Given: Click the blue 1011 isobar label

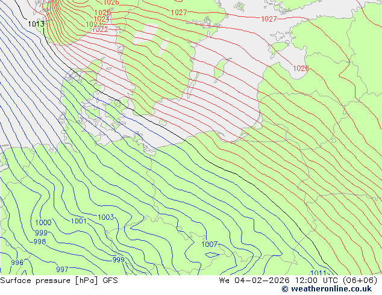Looking at the screenshot, I should [318, 273].
